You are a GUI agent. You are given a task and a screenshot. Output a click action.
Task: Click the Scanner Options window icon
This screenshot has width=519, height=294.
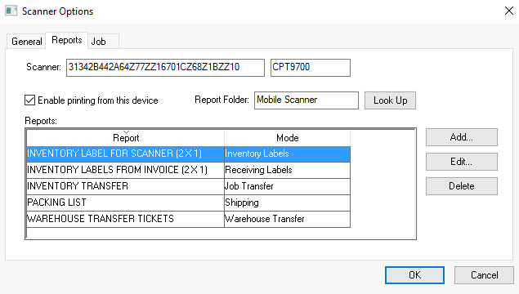11,11
